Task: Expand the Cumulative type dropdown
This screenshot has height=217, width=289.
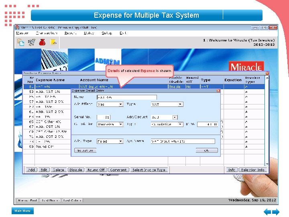Action: 180,124
